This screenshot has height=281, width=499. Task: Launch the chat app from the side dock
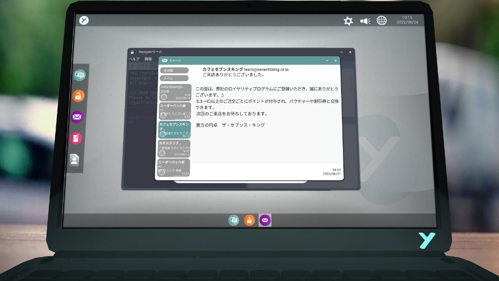point(80,75)
